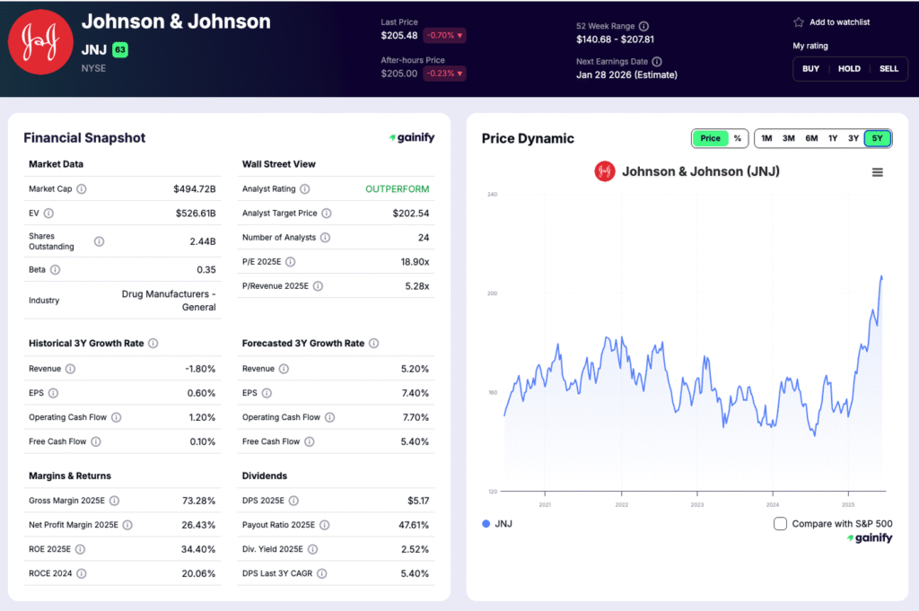Open the chart hamburger menu icon
Image resolution: width=919 pixels, height=611 pixels.
pyautogui.click(x=877, y=171)
